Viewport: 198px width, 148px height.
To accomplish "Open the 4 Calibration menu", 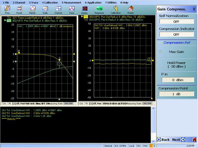I will click(x=50, y=2).
